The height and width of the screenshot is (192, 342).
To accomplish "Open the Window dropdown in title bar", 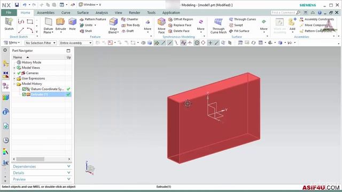I will tap(90, 5).
